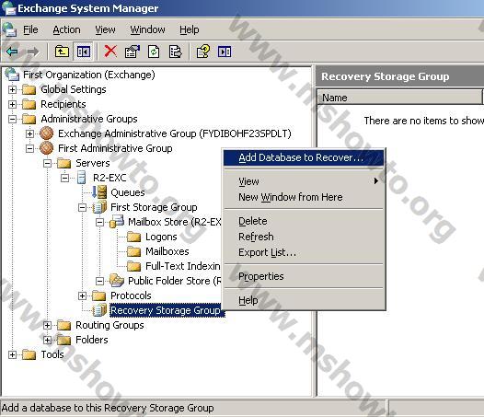Click the Name column header
Image resolution: width=484 pixels, height=417 pixels.
pyautogui.click(x=399, y=98)
